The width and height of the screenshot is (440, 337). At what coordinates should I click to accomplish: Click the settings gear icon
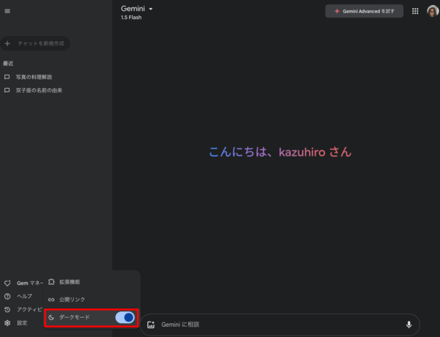click(x=7, y=323)
